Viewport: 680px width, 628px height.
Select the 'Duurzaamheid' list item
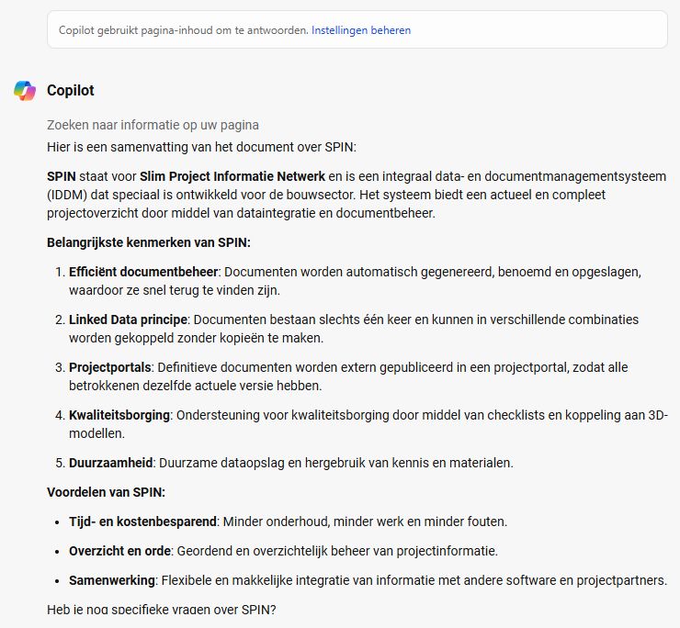click(x=108, y=463)
